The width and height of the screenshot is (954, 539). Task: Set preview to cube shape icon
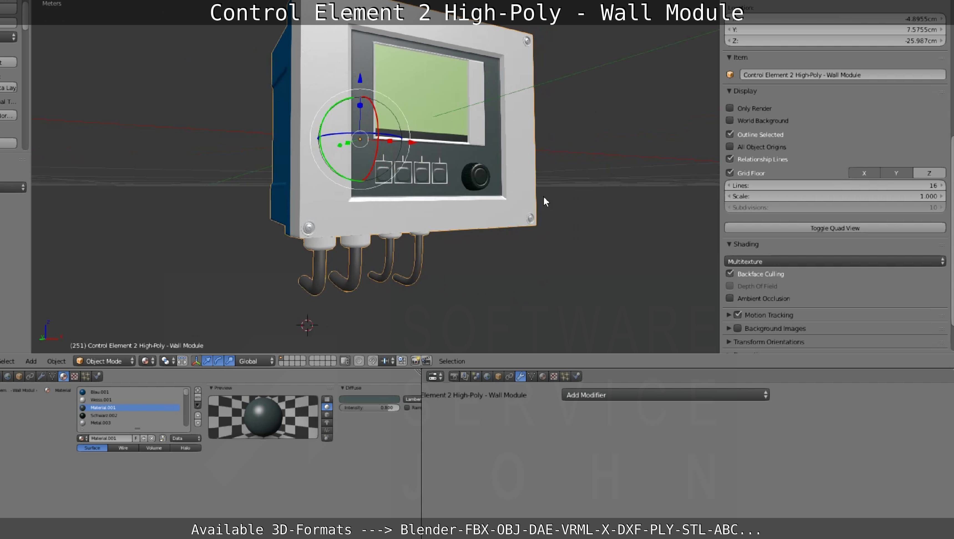(x=327, y=415)
